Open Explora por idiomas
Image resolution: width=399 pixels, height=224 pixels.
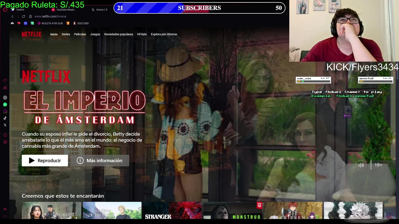[x=164, y=34]
